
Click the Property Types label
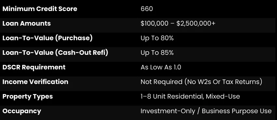28,97
